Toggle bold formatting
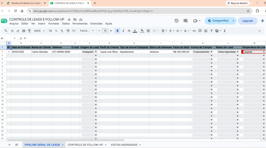 click(x=117, y=31)
